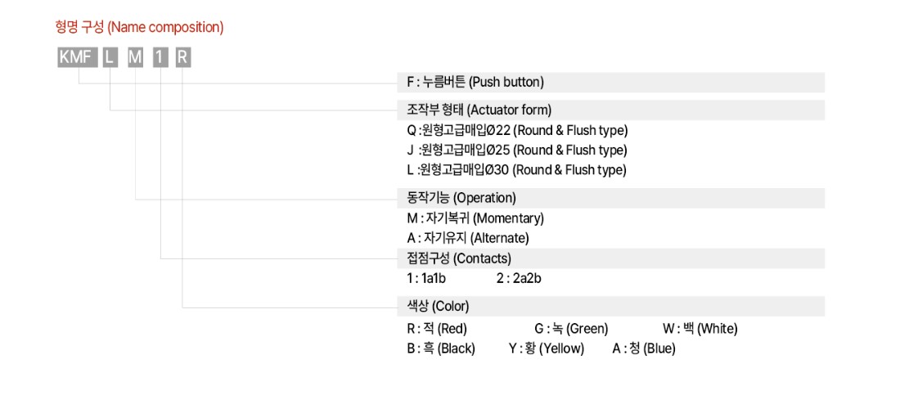909x395 pixels.
Task: Select the 2 : 2a2b contact option
Action: coord(519,279)
